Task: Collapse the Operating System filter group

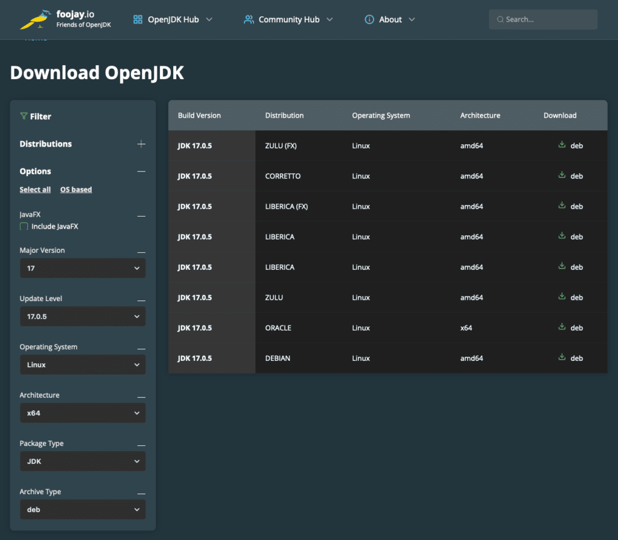Action: pos(141,349)
